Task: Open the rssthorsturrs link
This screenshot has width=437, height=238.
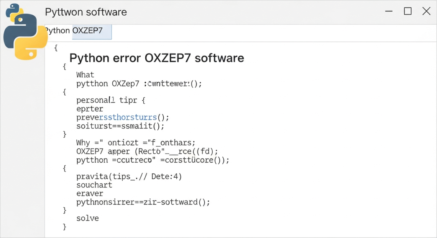Action: pos(128,117)
